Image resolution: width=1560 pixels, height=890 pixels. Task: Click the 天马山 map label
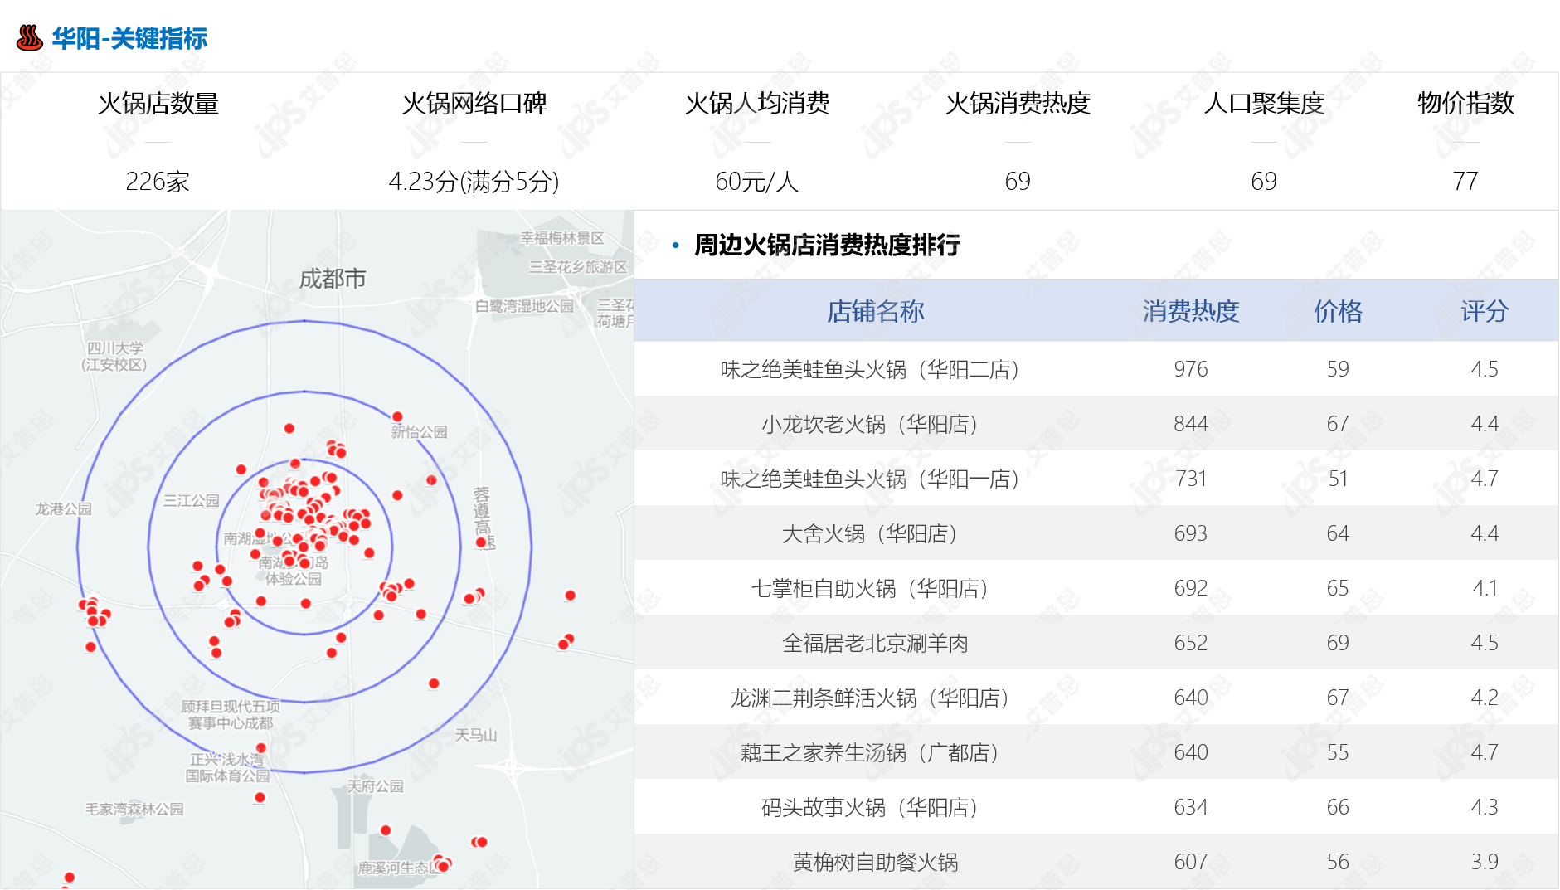point(476,735)
